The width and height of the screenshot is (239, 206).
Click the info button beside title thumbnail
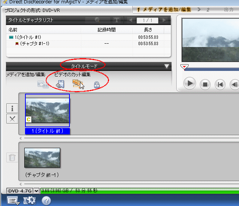click(12, 109)
